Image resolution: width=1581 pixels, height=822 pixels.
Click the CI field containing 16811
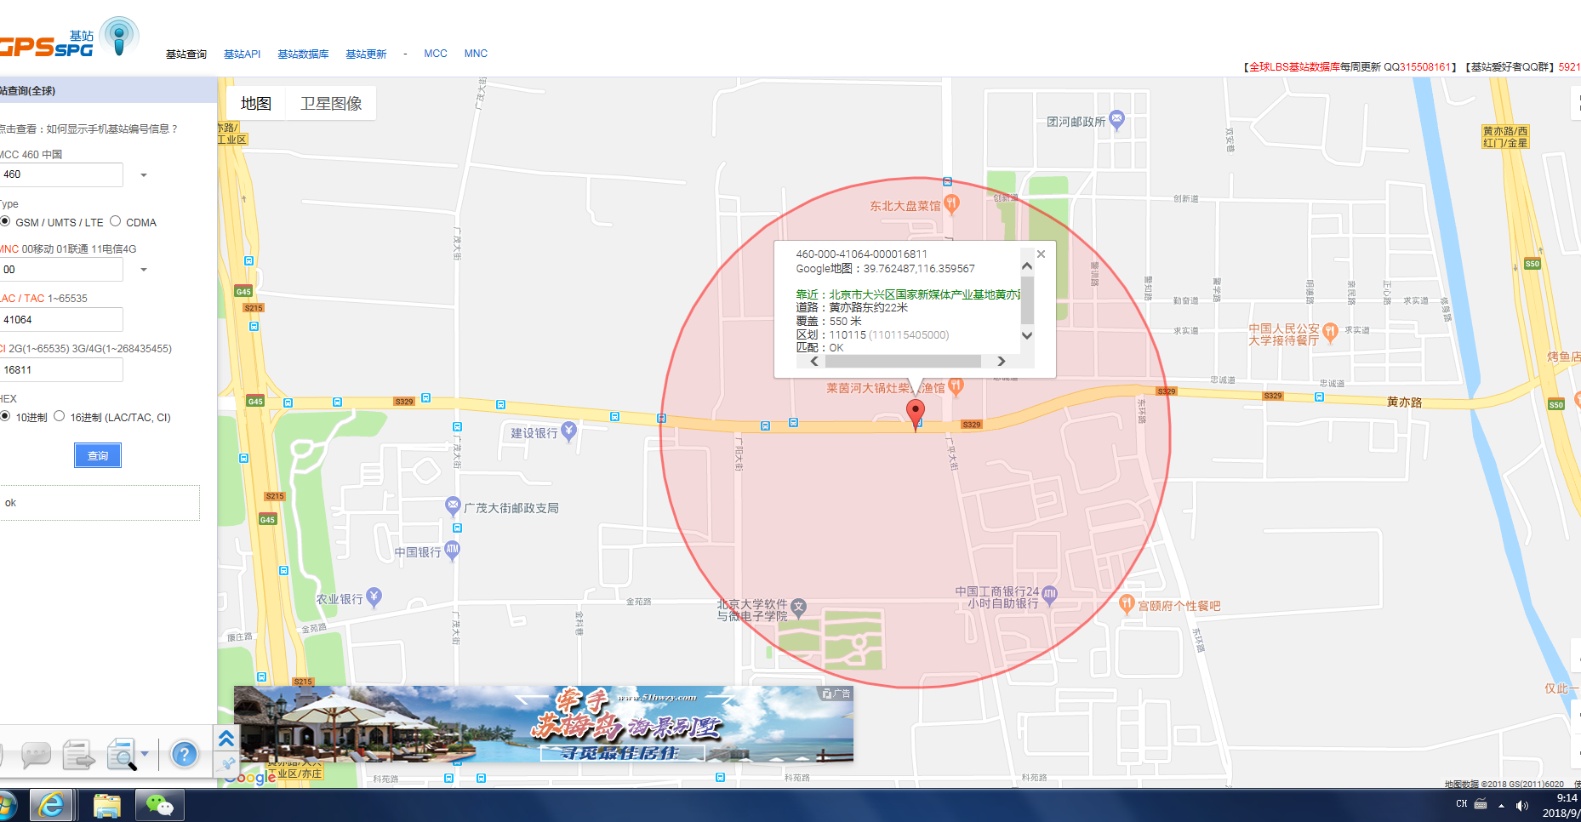click(x=61, y=370)
